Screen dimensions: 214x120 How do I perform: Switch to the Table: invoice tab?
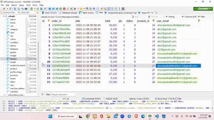tap(87, 13)
